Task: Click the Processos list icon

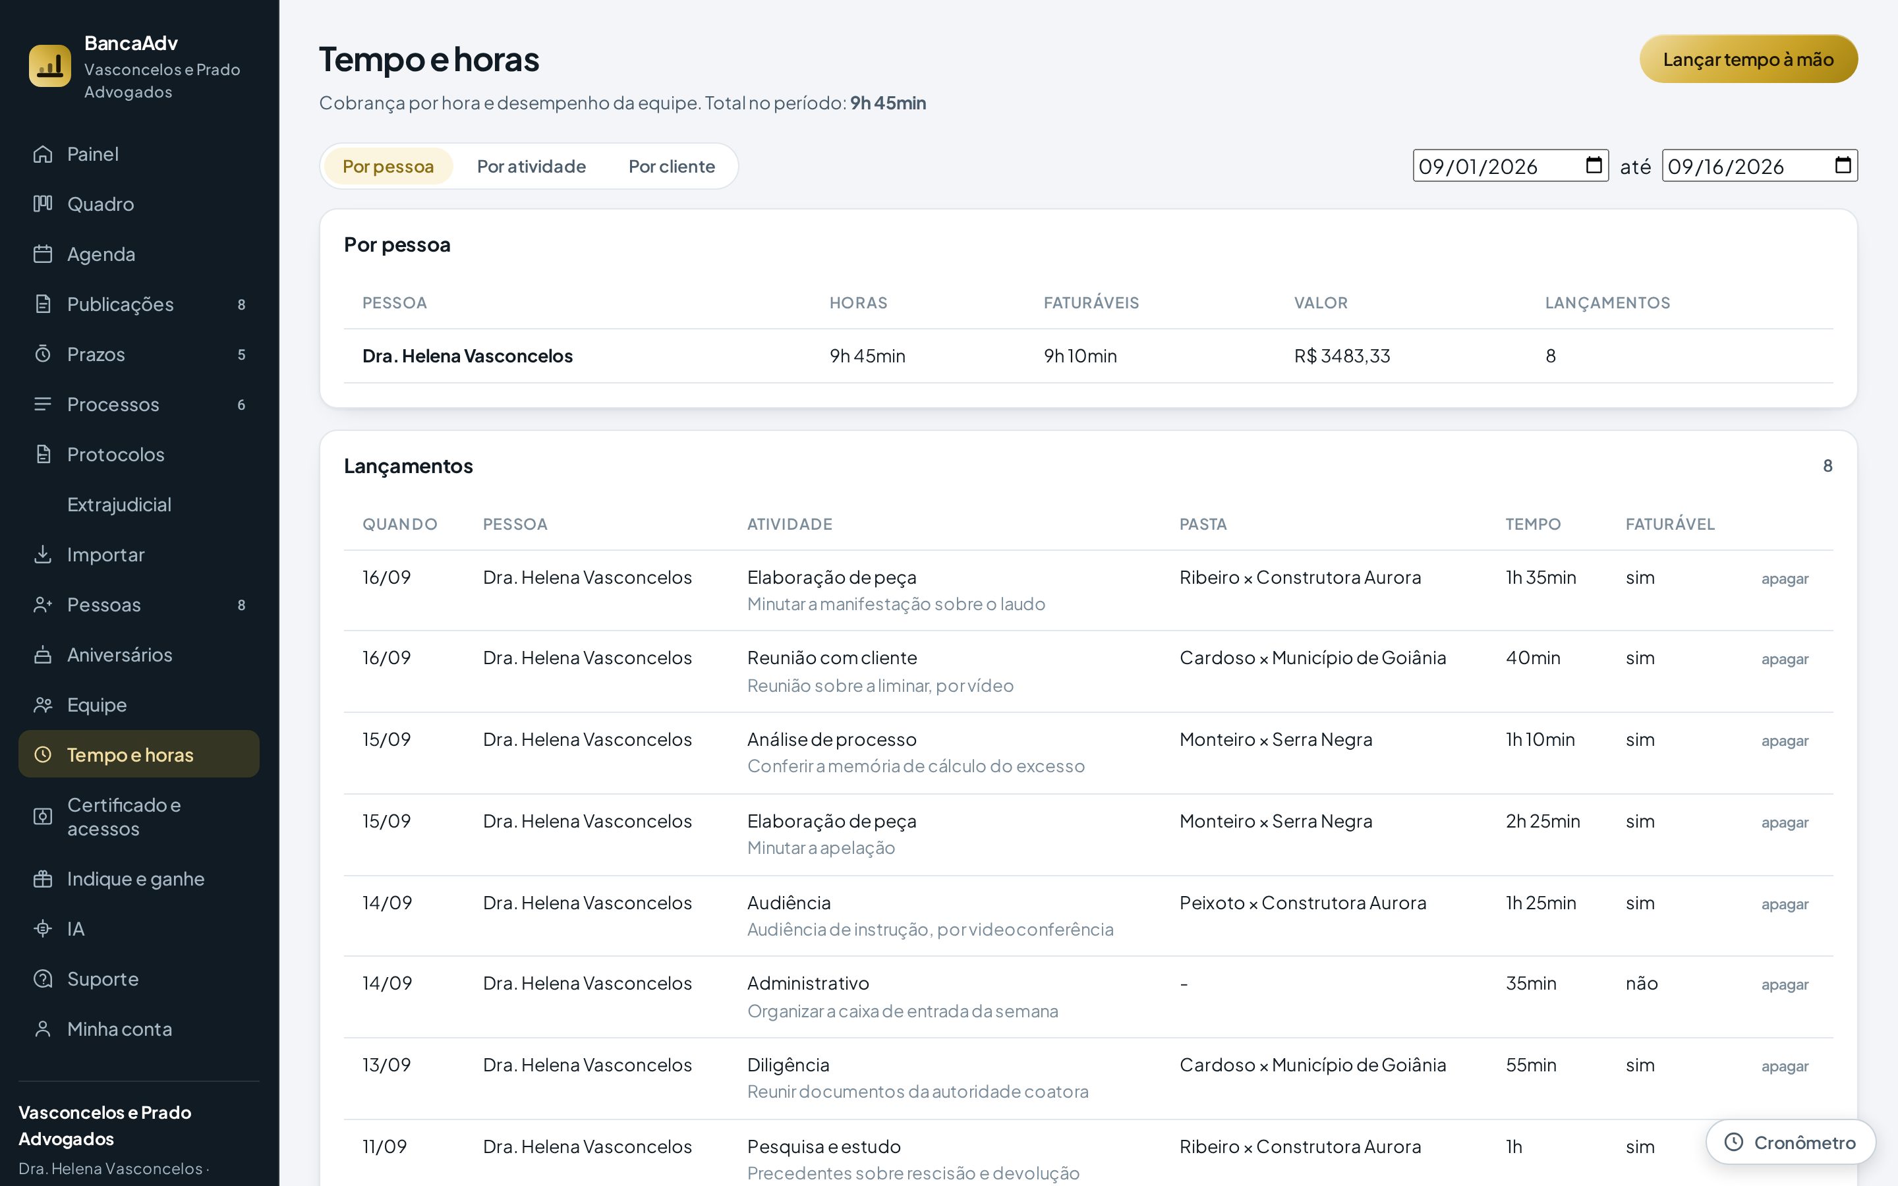Action: tap(43, 405)
